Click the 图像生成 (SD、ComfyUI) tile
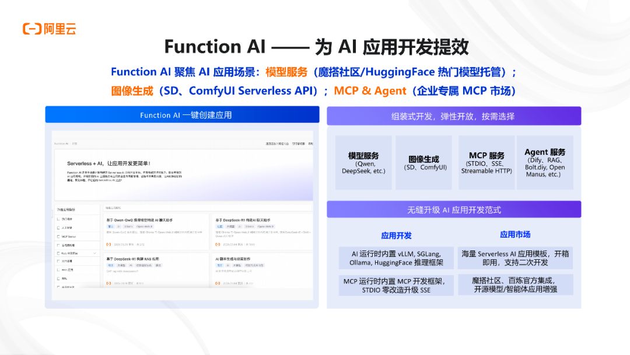The image size is (630, 355). tap(424, 162)
